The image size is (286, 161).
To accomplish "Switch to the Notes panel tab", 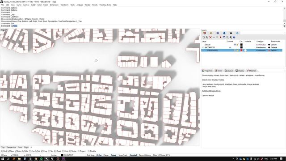I will click(x=219, y=71).
